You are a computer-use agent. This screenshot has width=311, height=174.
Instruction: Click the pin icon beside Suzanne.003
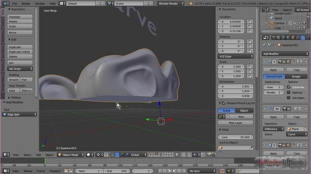(264, 45)
